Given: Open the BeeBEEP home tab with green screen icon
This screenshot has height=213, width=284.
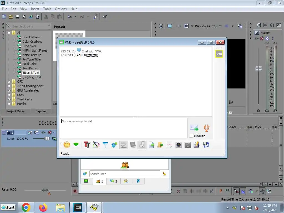Looking at the screenshot, I should 86,181.
